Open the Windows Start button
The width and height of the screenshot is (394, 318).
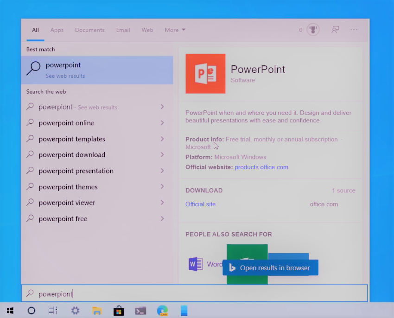10,311
